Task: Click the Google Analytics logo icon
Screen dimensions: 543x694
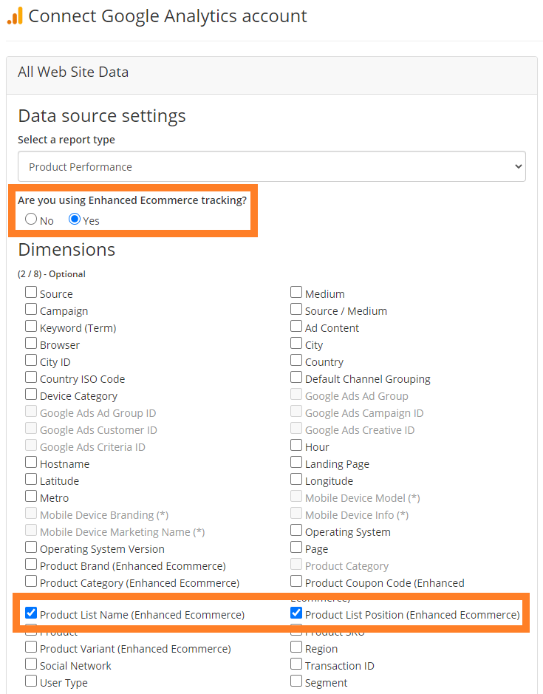Action: 15,16
